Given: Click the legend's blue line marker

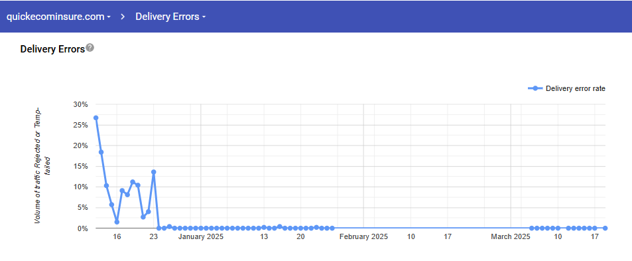Looking at the screenshot, I should [535, 89].
